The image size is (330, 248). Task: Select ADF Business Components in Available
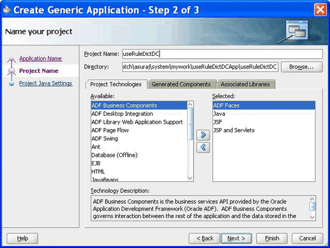(x=139, y=105)
